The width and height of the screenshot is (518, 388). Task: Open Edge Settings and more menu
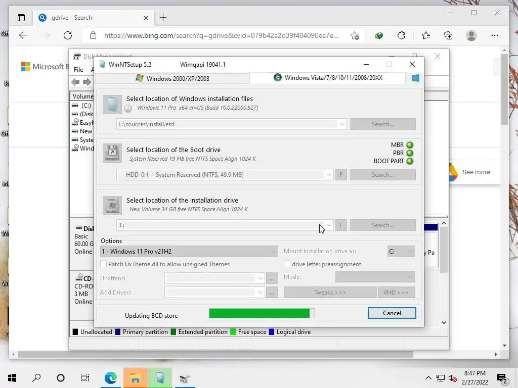point(495,36)
